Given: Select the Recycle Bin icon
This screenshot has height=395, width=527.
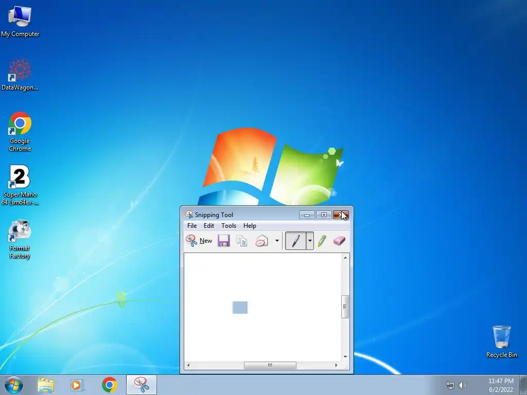Looking at the screenshot, I should (x=501, y=342).
